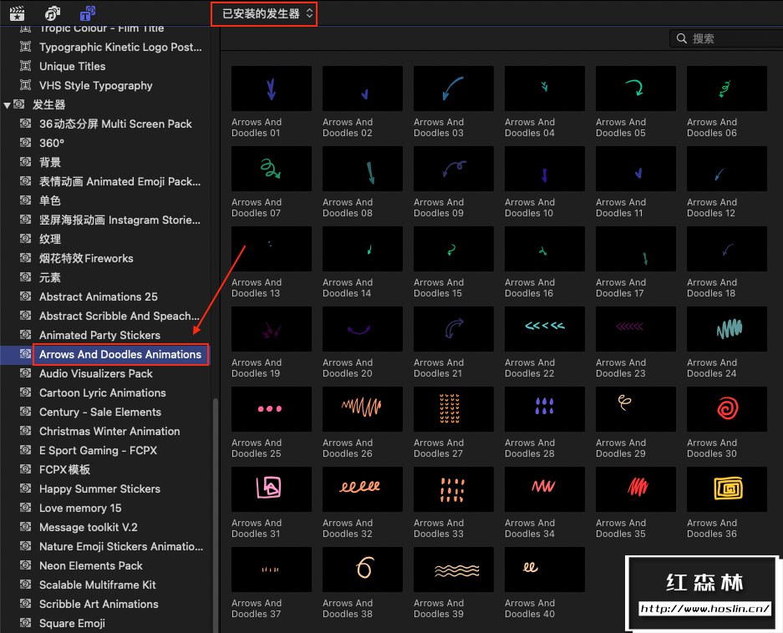This screenshot has height=633, width=783.
Task: Select Arrows And Doodles 18 thumbnail
Action: (x=726, y=249)
